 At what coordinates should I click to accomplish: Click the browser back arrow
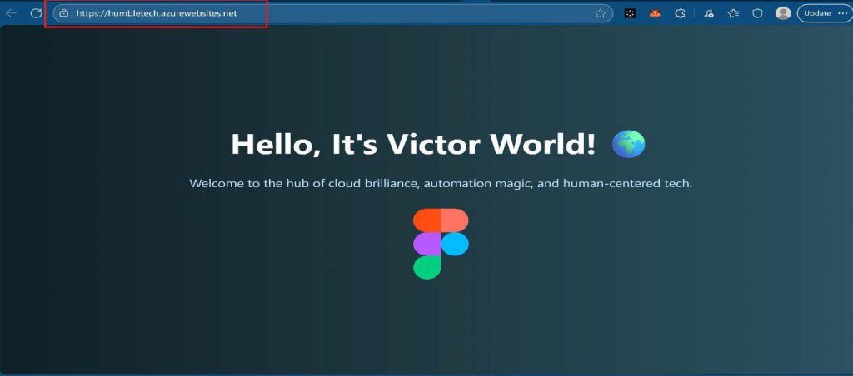pyautogui.click(x=12, y=13)
